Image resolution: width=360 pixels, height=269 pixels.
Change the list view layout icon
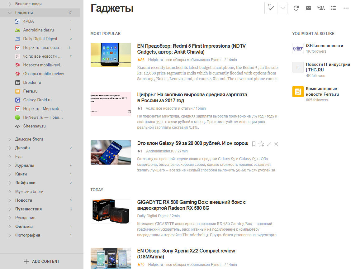pyautogui.click(x=333, y=8)
